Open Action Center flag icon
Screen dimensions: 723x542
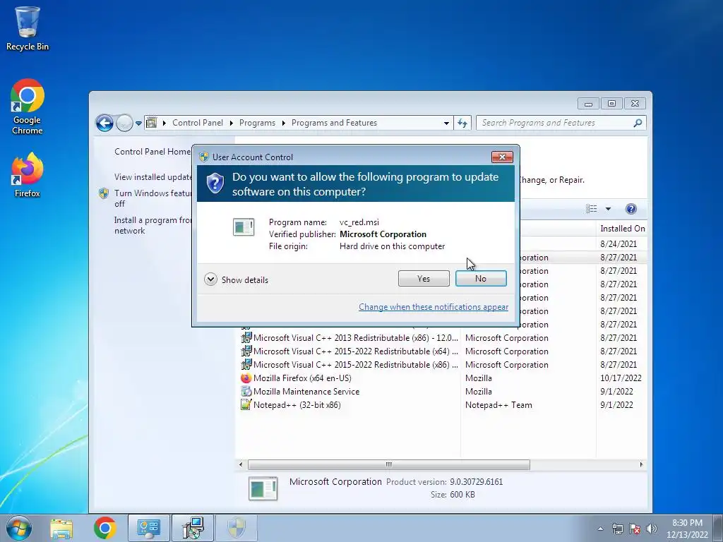pos(635,529)
